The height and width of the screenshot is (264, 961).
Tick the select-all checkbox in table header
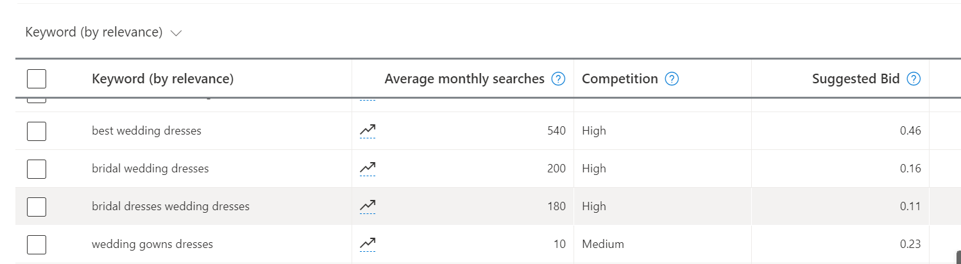pos(37,79)
